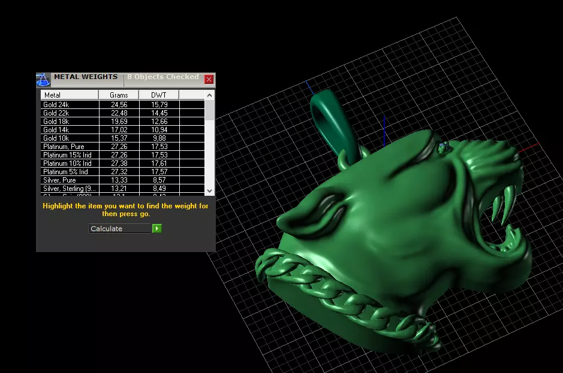The width and height of the screenshot is (563, 373).
Task: Click the metal list scrollbar thumb
Action: coord(210,110)
